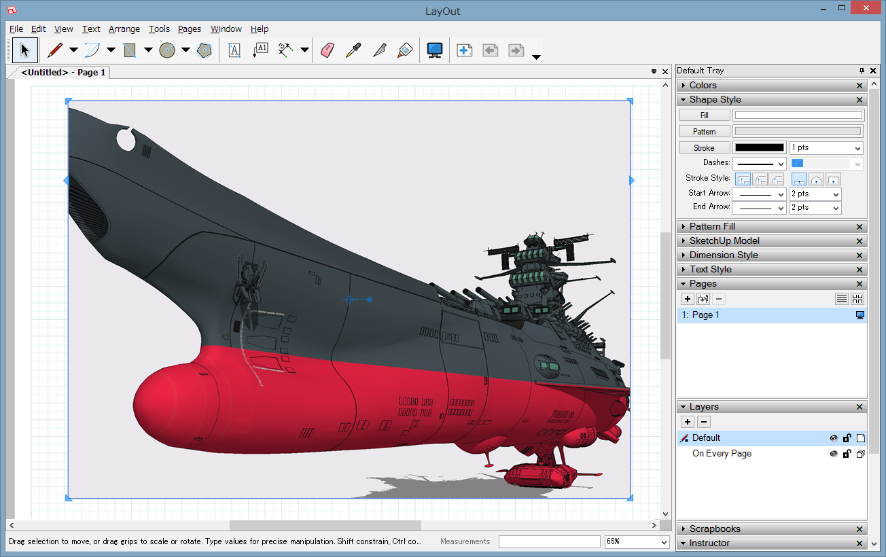Image resolution: width=886 pixels, height=557 pixels.
Task: Open End Arrow size dropdown
Action: click(x=836, y=208)
